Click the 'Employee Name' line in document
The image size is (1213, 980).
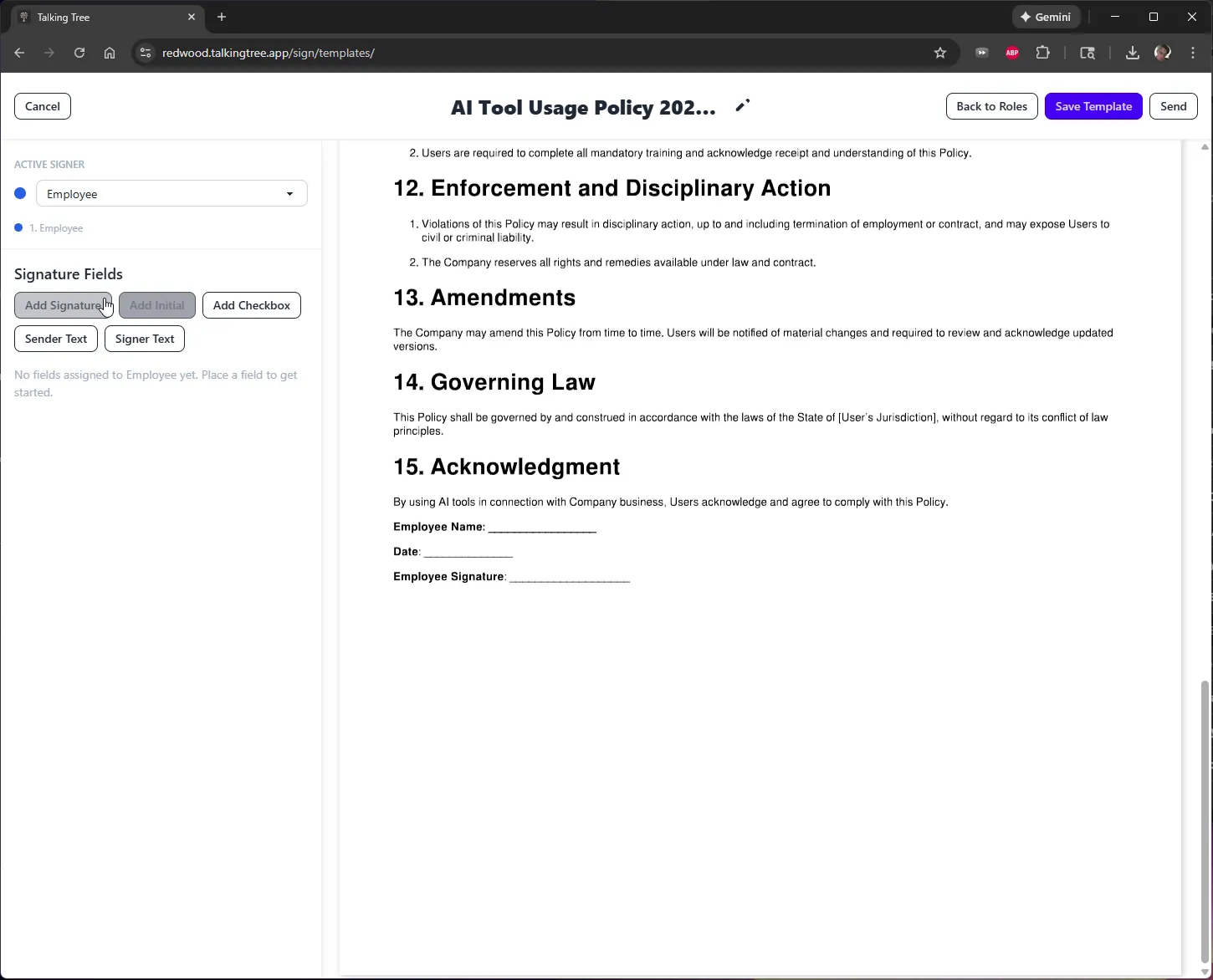(494, 527)
